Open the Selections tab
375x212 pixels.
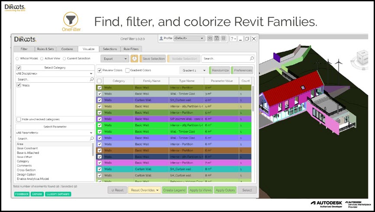110,49
